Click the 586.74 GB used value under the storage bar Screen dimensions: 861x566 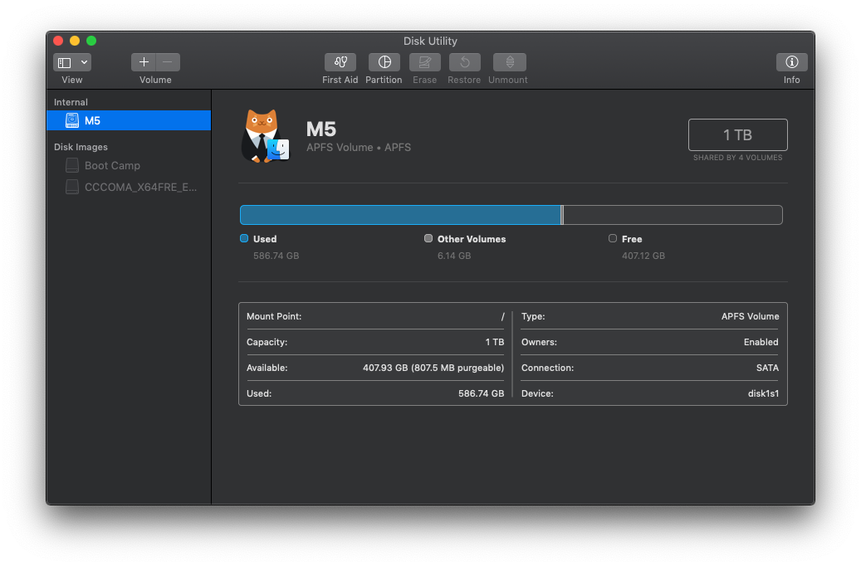pyautogui.click(x=276, y=256)
